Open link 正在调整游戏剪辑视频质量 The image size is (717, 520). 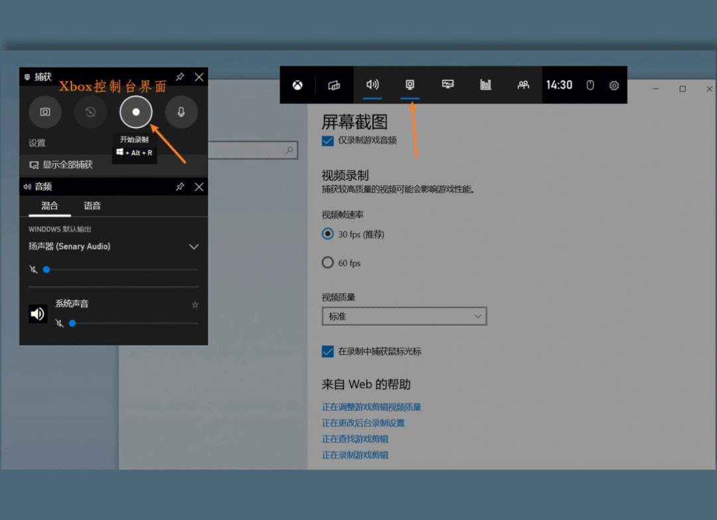pyautogui.click(x=371, y=407)
